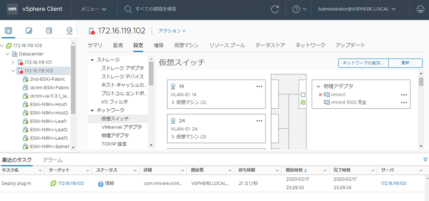Open the 172.16.119.103 target link in tasks
The width and height of the screenshot is (429, 201).
(71, 183)
